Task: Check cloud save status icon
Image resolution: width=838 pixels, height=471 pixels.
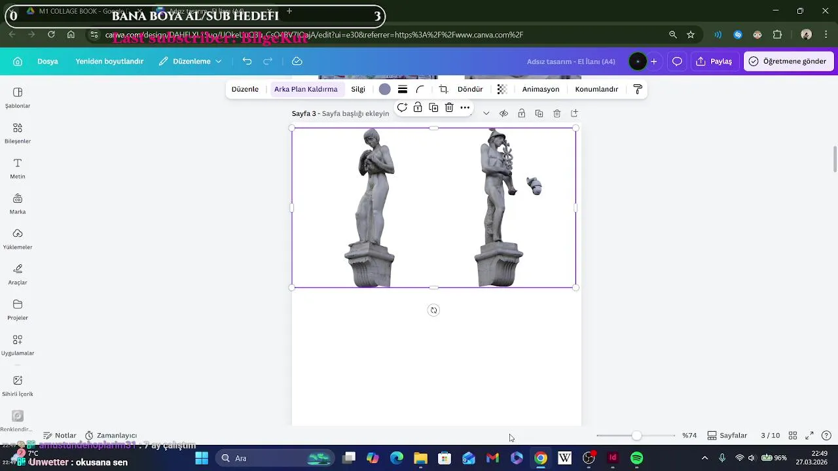Action: [297, 61]
